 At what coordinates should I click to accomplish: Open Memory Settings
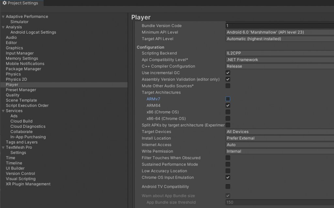point(22,58)
